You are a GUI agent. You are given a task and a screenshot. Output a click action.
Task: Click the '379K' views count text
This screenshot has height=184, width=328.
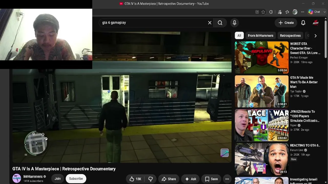[x=296, y=130]
